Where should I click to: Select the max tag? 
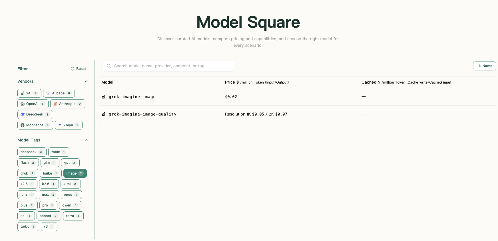(49, 195)
